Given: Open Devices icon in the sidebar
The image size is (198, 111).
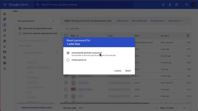Looking at the screenshot, I should coord(5,30).
